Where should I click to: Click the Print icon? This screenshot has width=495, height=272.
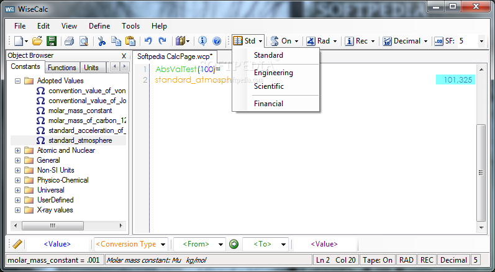pyautogui.click(x=69, y=41)
